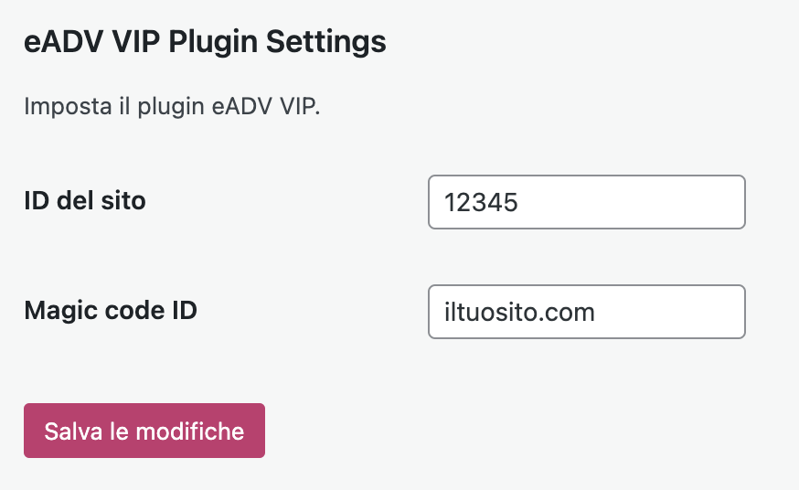Focus the Magic code ID input field
799x490 pixels.
(587, 311)
